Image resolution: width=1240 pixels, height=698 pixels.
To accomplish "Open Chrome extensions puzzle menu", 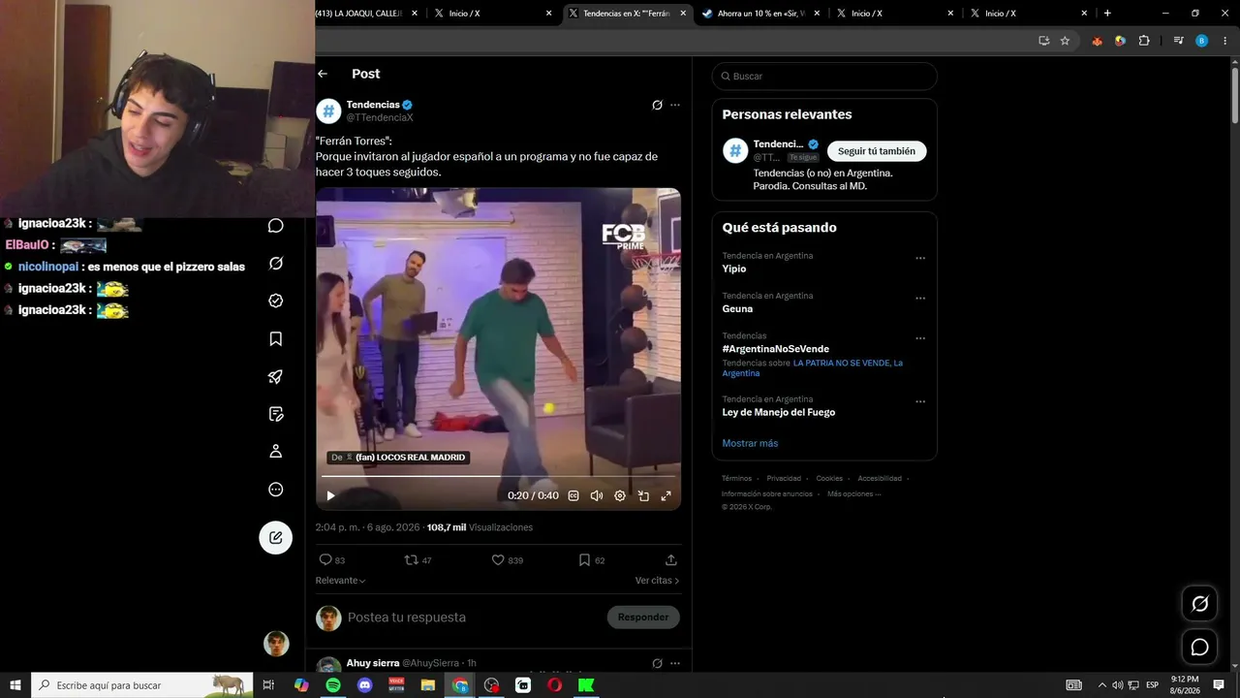I will click(1144, 41).
